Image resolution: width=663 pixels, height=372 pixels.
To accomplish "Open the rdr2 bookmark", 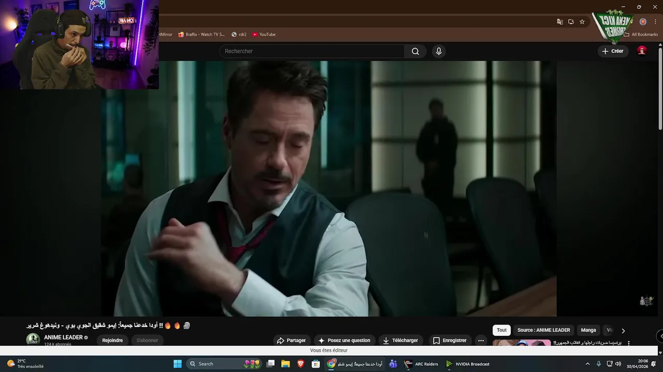I will [x=239, y=35].
